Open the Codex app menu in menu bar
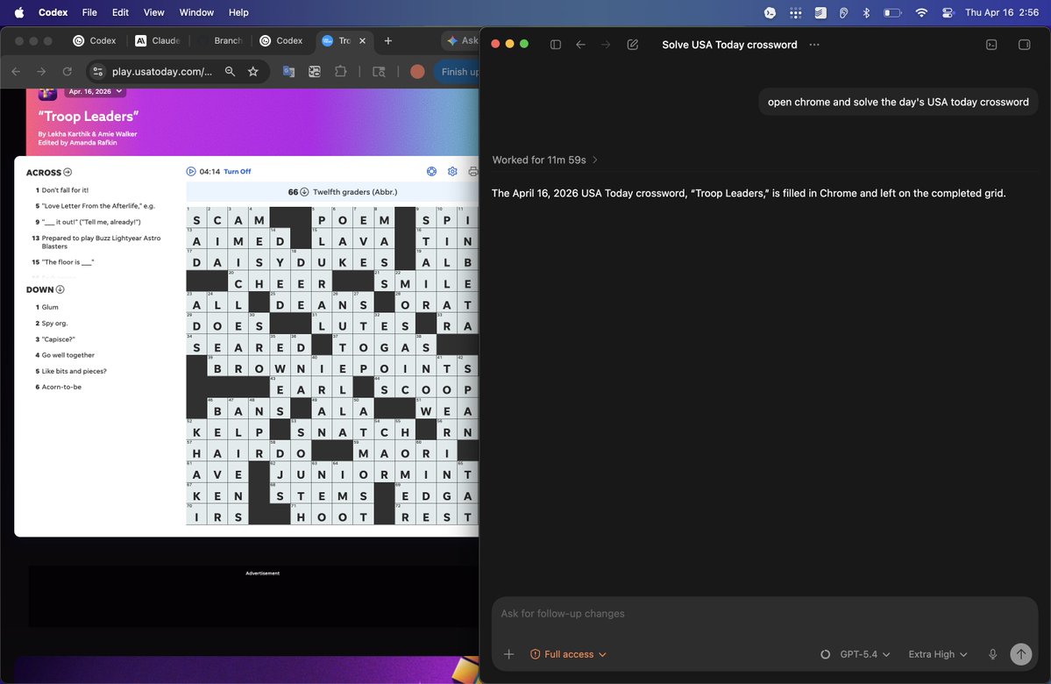The height and width of the screenshot is (684, 1051). click(53, 13)
